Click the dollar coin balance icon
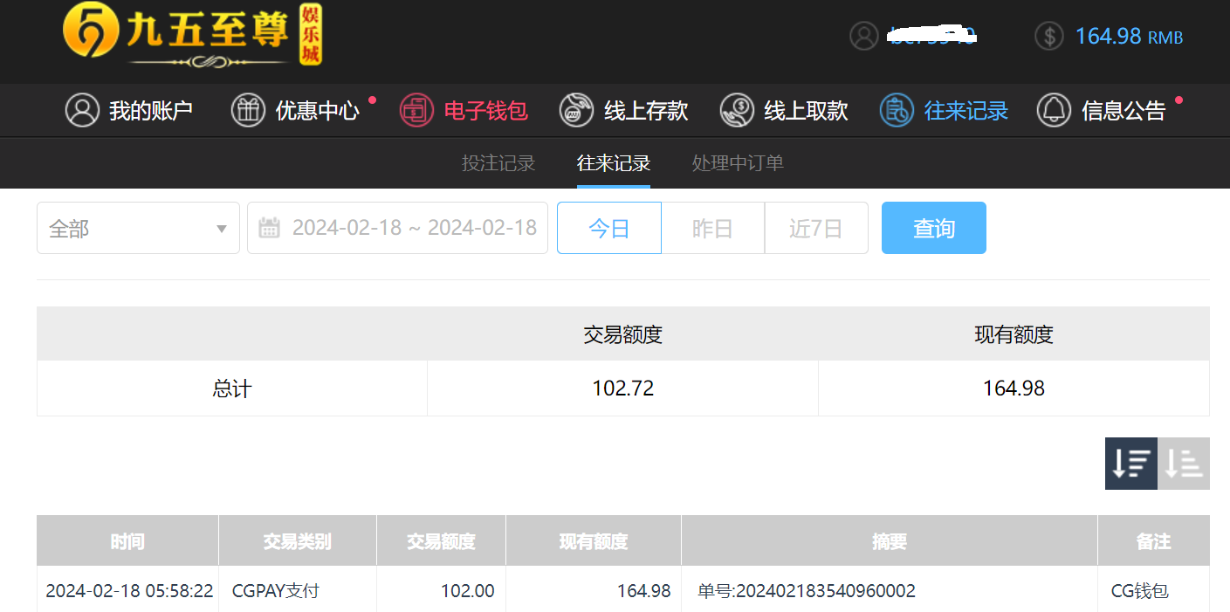This screenshot has height=612, width=1230. [x=1049, y=36]
